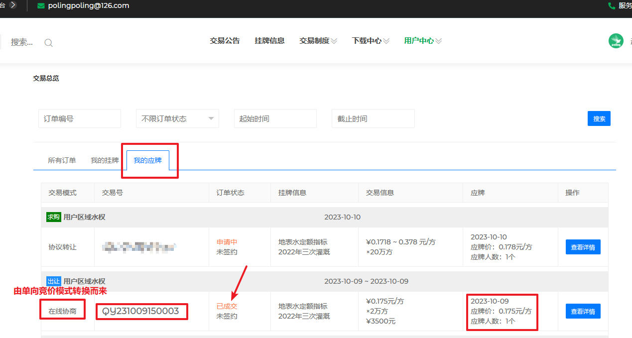Focus the 订单编号 input field

point(80,118)
